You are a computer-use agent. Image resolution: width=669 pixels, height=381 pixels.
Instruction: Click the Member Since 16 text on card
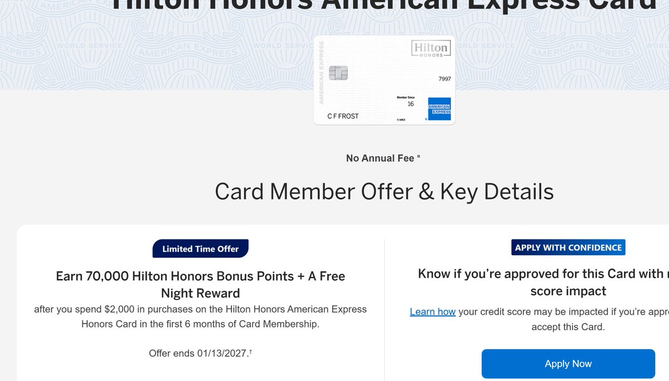[406, 101]
